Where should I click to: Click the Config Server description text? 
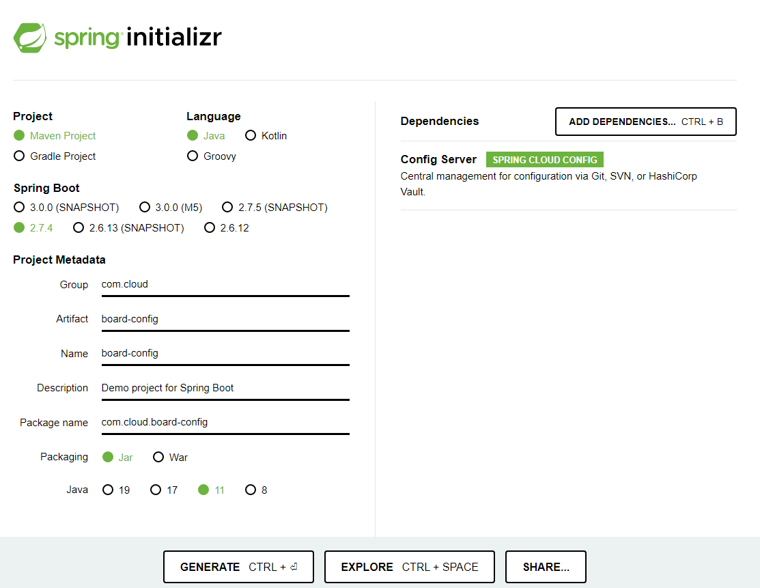pos(549,184)
